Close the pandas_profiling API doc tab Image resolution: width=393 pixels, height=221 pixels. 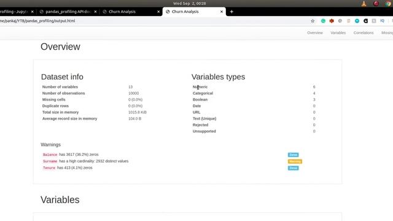coord(95,12)
